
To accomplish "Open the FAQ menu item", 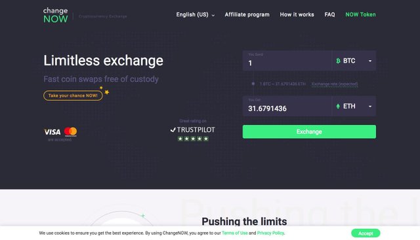I will click(x=329, y=14).
